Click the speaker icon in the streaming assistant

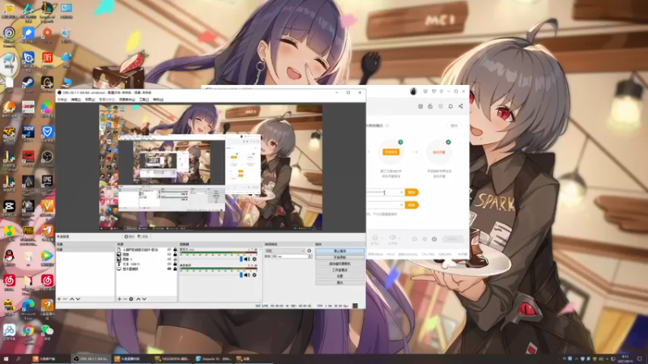393,238
